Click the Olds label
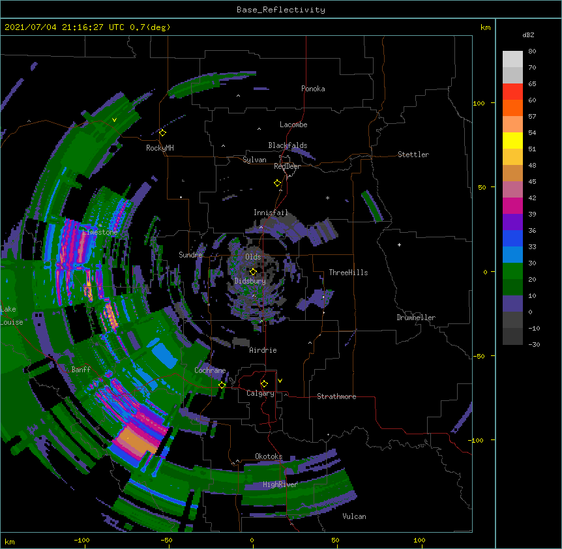 pyautogui.click(x=253, y=257)
